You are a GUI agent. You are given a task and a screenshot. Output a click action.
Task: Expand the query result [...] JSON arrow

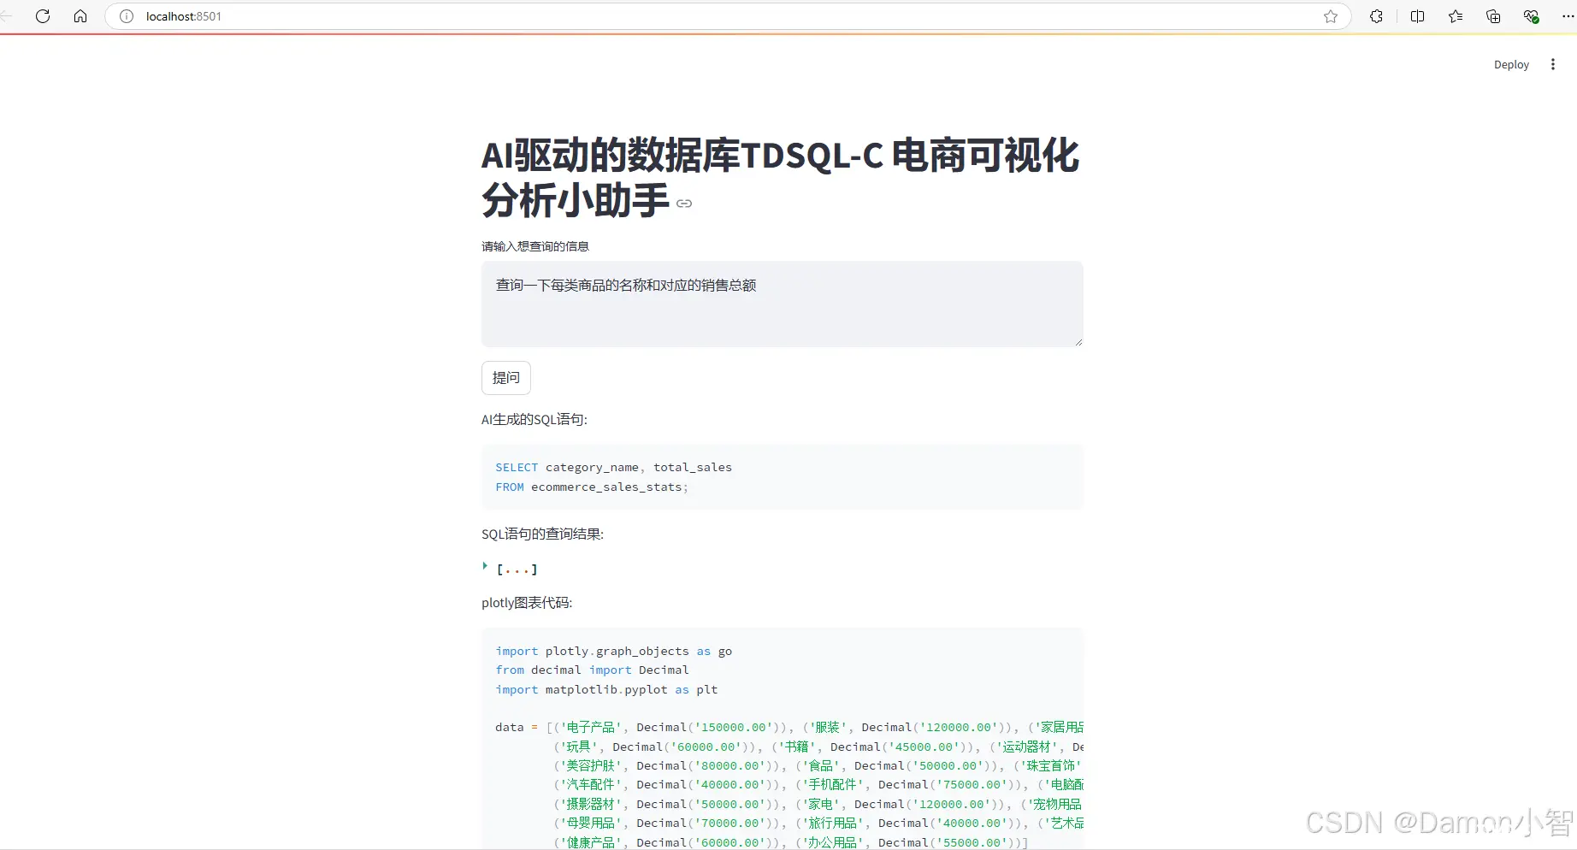click(485, 566)
